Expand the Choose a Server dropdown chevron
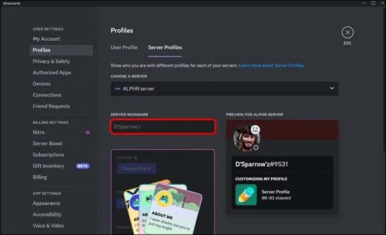 point(332,88)
